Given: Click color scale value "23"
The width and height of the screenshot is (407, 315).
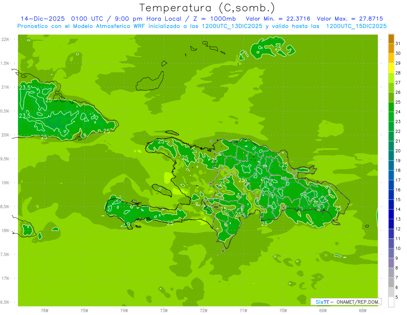Looking at the screenshot, I should [x=398, y=122].
